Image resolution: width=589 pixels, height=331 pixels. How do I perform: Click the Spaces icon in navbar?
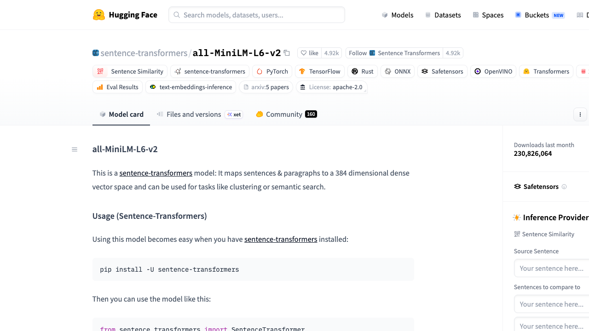point(476,15)
